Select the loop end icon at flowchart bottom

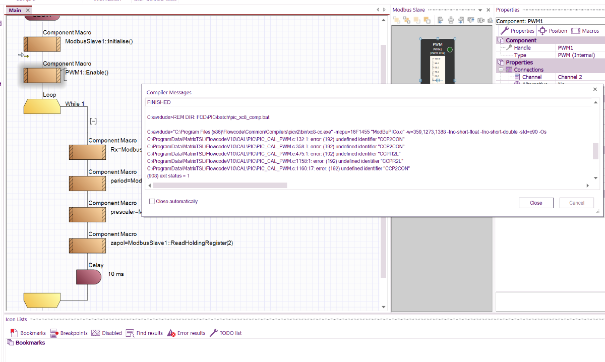42,300
